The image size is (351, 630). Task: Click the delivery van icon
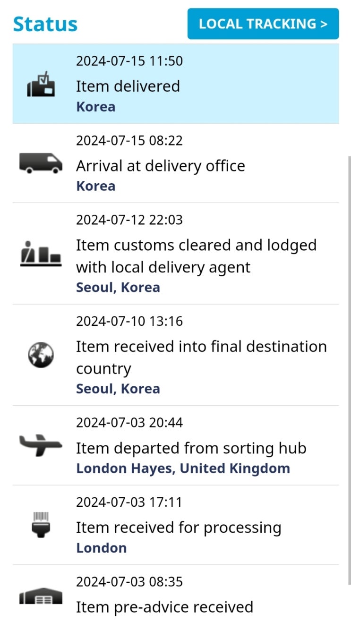click(x=41, y=163)
